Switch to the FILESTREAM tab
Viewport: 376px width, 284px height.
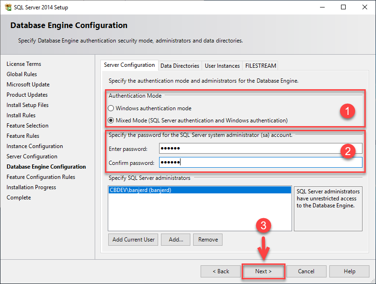coord(260,66)
